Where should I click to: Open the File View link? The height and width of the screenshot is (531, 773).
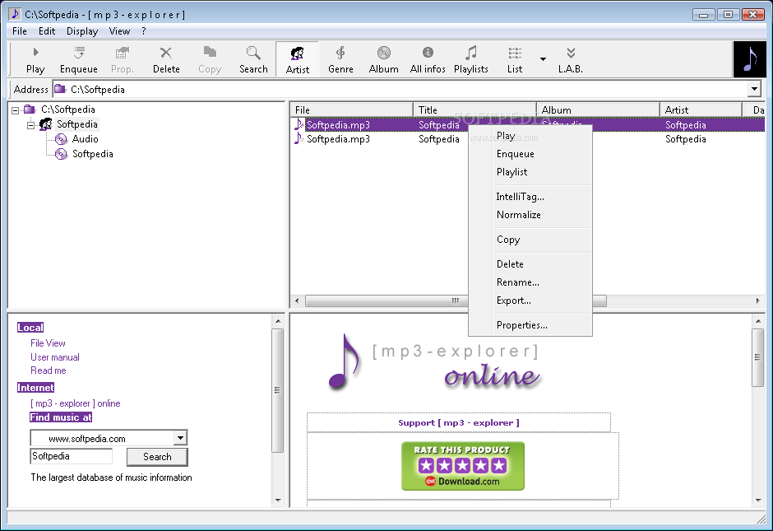point(48,343)
